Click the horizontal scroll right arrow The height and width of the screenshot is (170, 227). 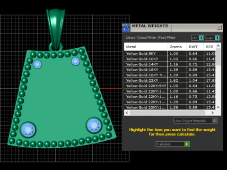pyautogui.click(x=213, y=113)
